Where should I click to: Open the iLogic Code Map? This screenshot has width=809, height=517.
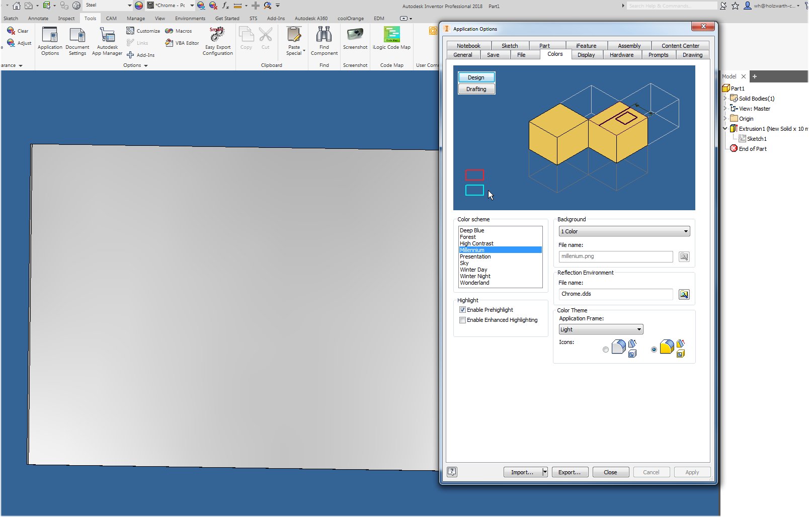click(x=391, y=41)
